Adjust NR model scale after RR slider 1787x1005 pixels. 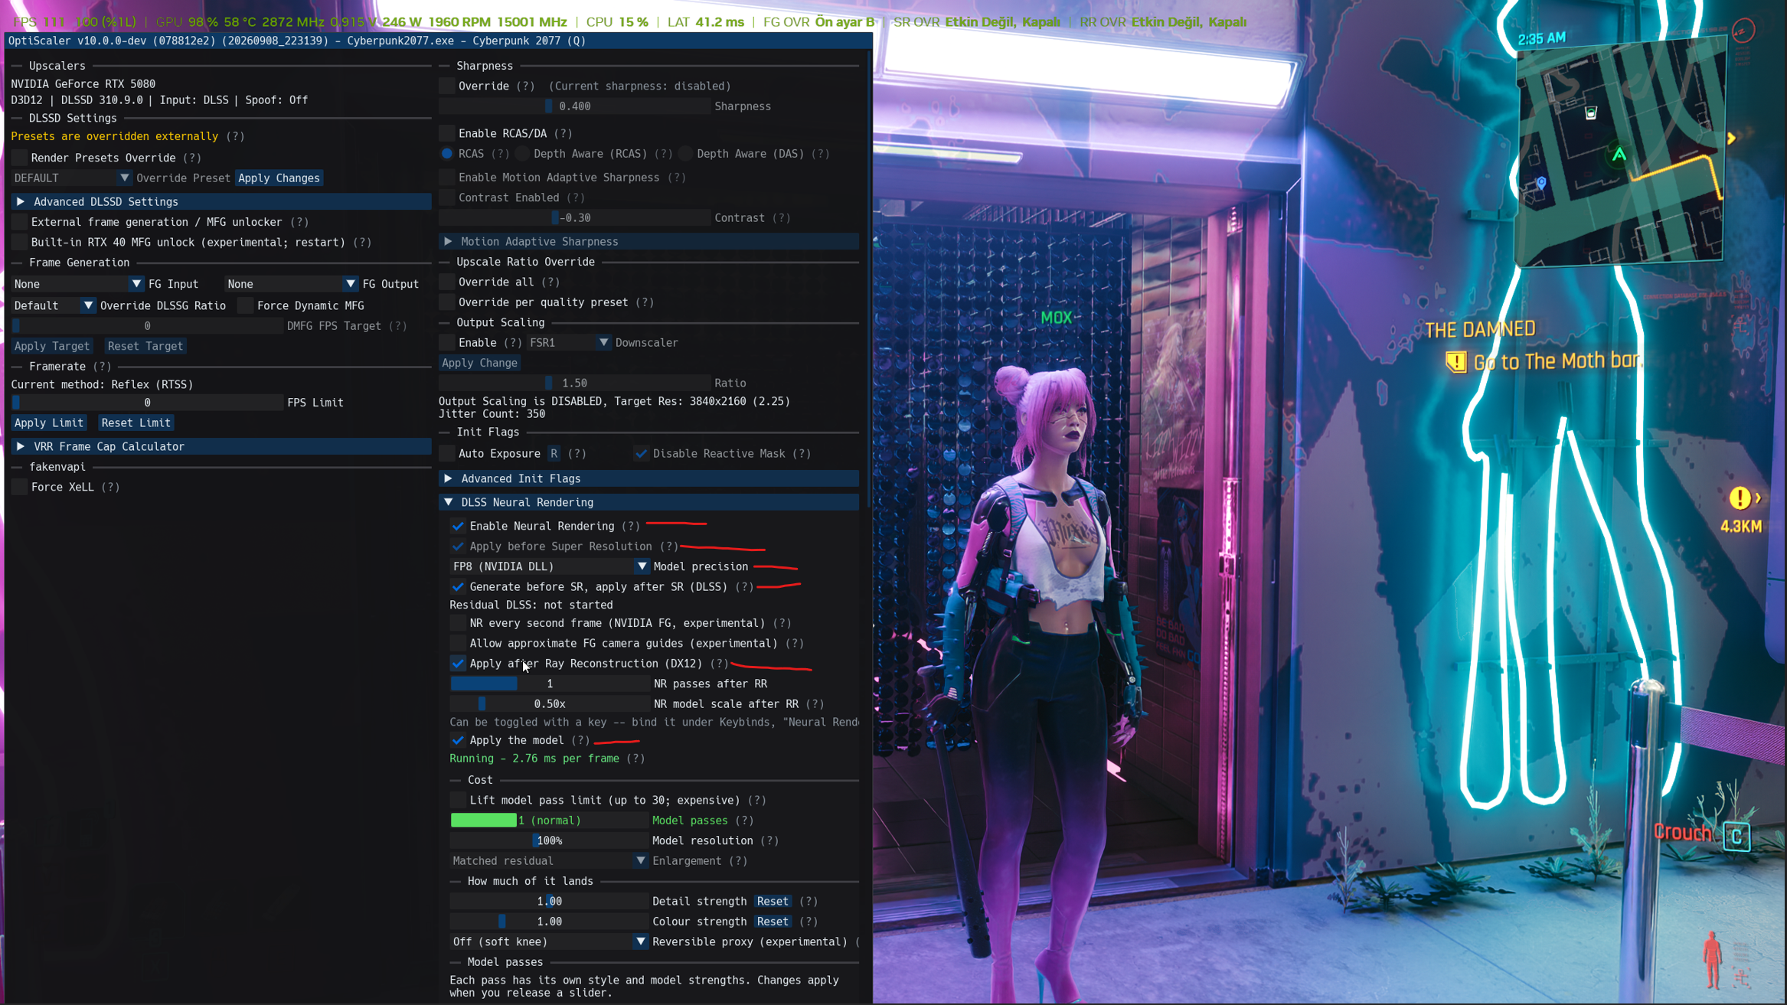coord(550,703)
